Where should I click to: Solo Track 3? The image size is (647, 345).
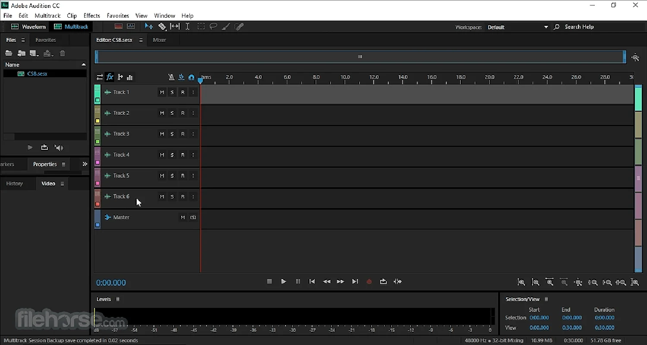[172, 134]
